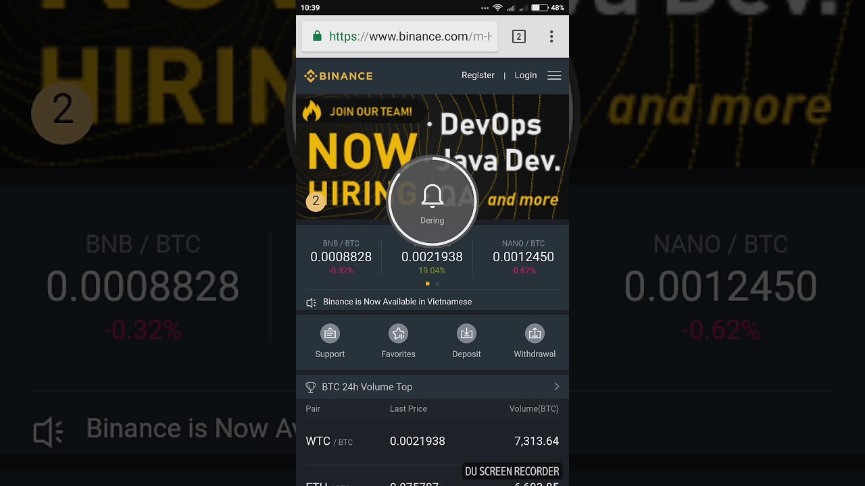Click the "Pair" column header
The height and width of the screenshot is (486, 865).
313,408
